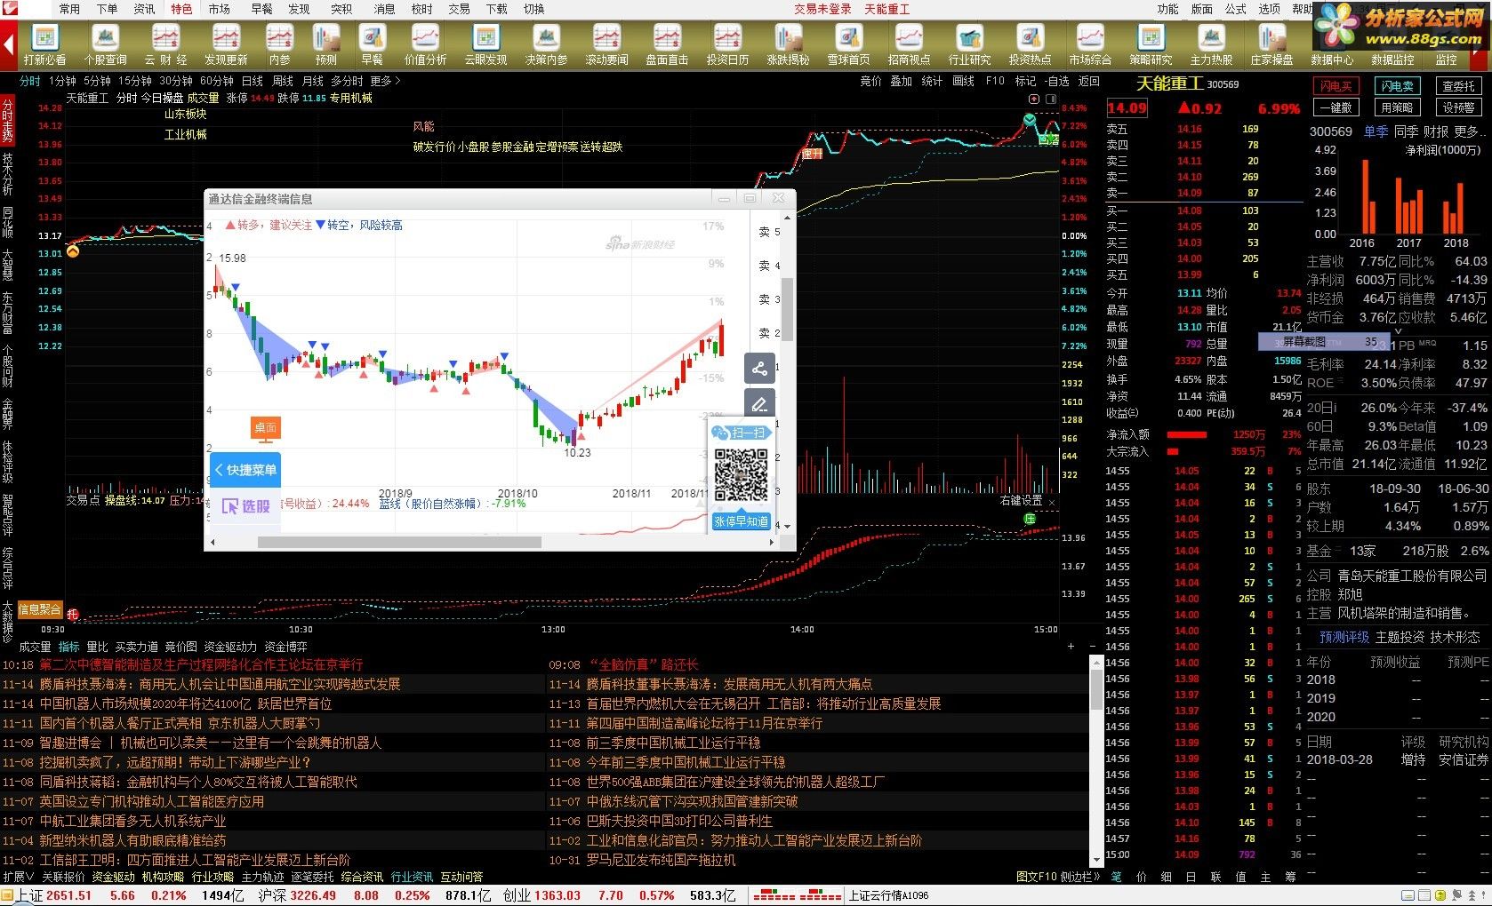Click the 选股 button in the popup
Image resolution: width=1492 pixels, height=906 pixels.
245,506
